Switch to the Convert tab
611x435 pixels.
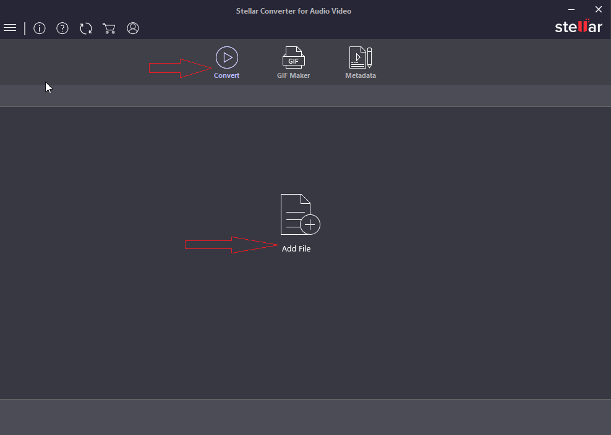point(226,75)
